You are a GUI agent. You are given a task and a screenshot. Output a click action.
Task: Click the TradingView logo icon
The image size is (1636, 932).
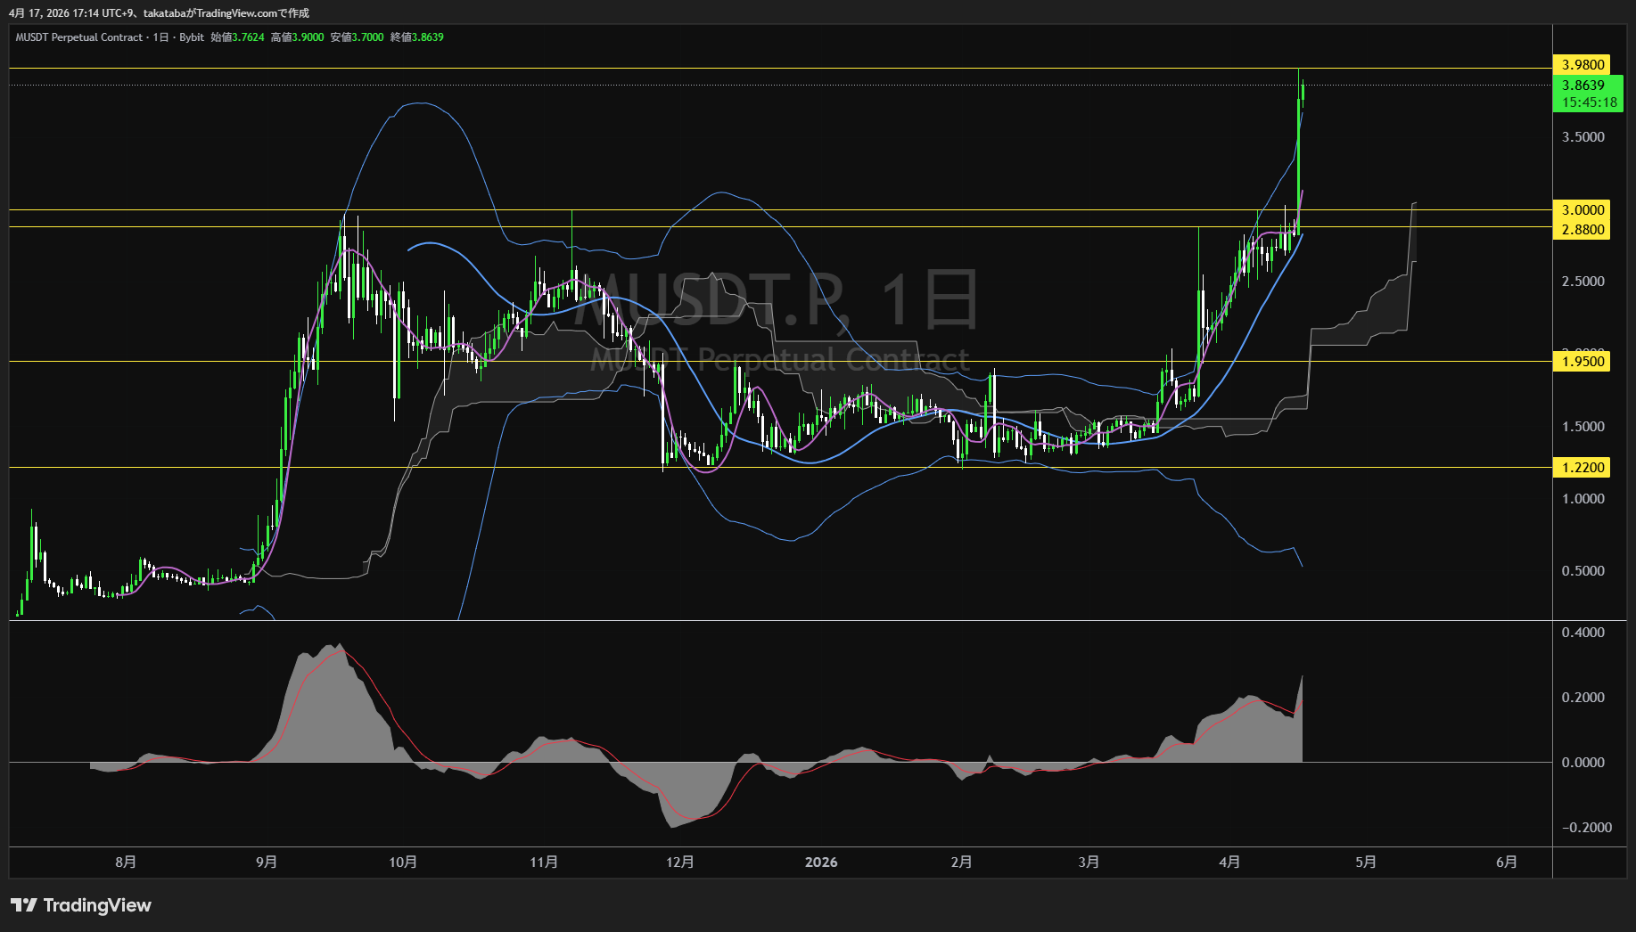pos(23,905)
